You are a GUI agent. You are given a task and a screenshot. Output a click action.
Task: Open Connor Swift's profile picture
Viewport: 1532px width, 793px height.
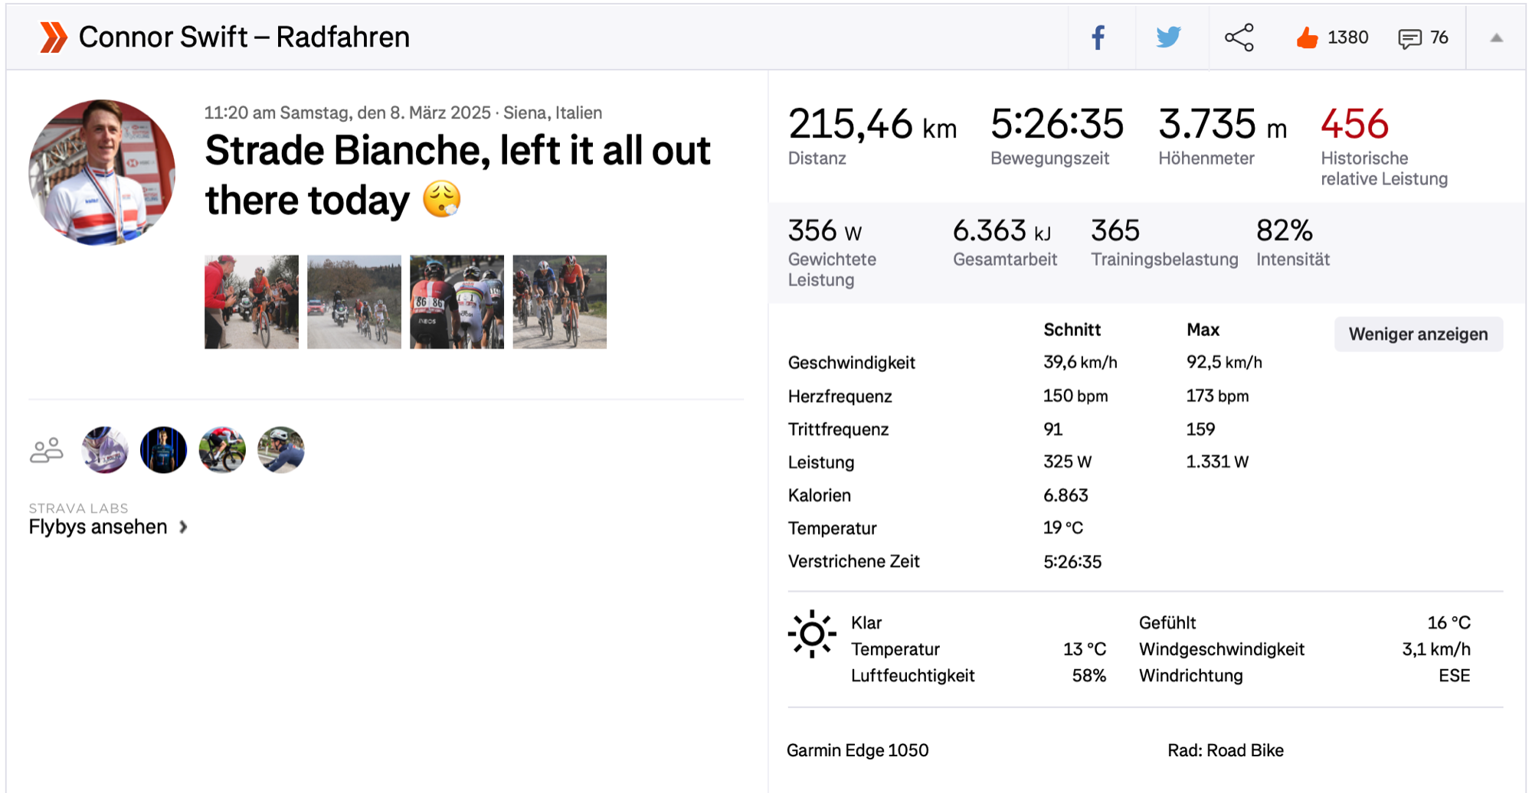102,172
